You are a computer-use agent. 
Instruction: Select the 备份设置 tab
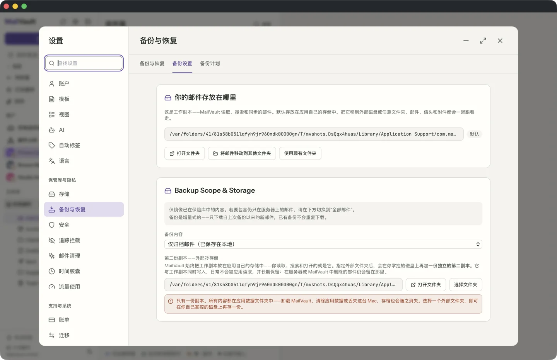[182, 63]
